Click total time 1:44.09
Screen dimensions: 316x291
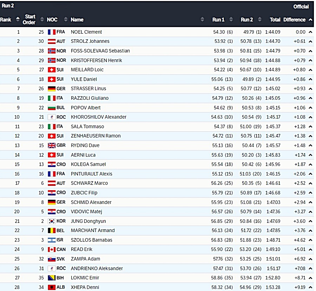click(273, 32)
